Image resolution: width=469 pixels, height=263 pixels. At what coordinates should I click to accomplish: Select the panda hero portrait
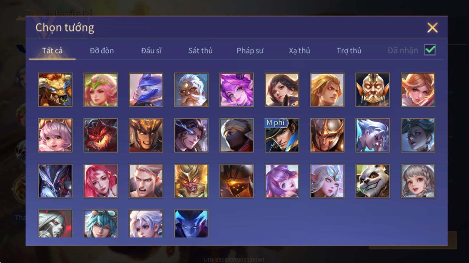(372, 181)
